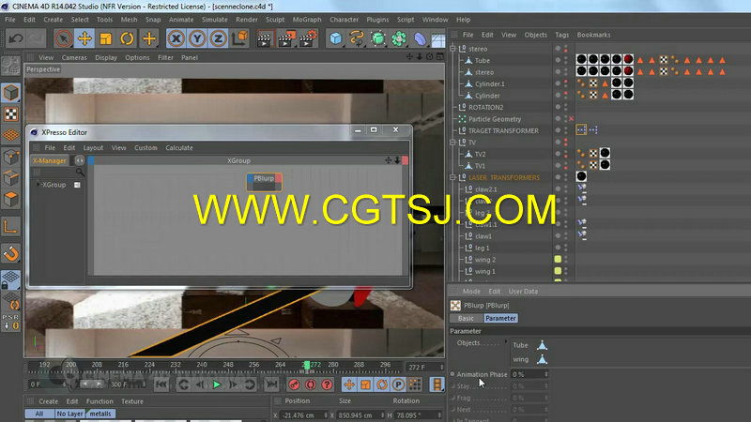Select the Make Editable icon in left palette
This screenshot has height=422, width=751.
click(10, 65)
